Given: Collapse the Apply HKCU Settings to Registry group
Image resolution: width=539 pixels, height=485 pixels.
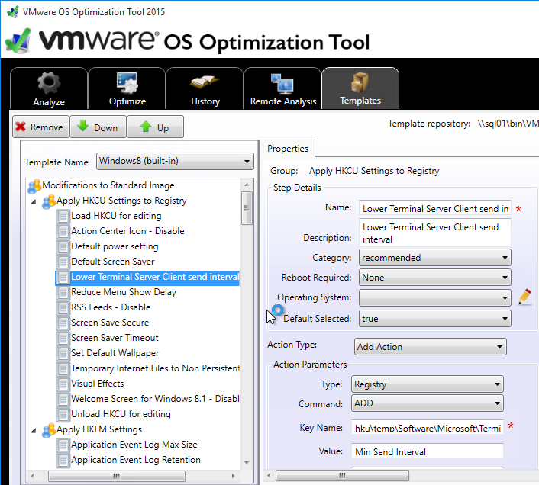Looking at the screenshot, I should pyautogui.click(x=34, y=201).
